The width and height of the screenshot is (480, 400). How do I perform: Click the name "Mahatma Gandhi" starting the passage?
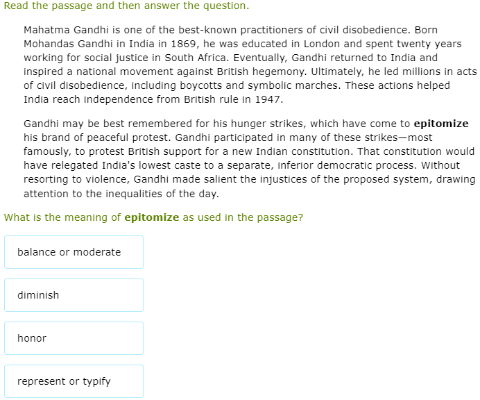64,31
